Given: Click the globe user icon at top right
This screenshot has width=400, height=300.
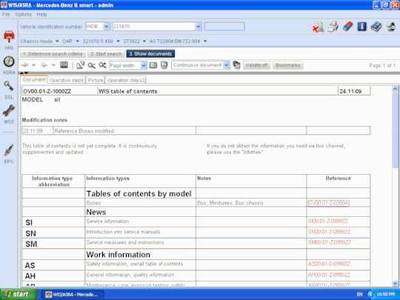Looking at the screenshot, I should click(390, 27).
